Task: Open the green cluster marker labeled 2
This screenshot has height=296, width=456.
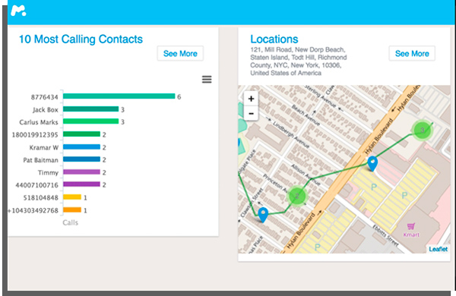Action: [297, 196]
